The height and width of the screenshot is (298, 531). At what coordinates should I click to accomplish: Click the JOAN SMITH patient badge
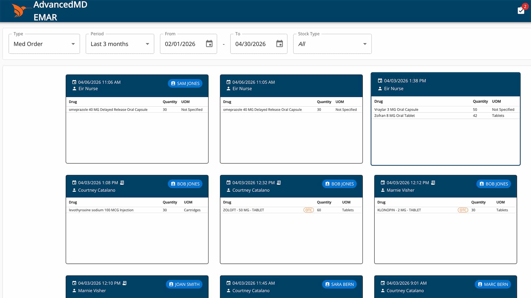(x=184, y=284)
